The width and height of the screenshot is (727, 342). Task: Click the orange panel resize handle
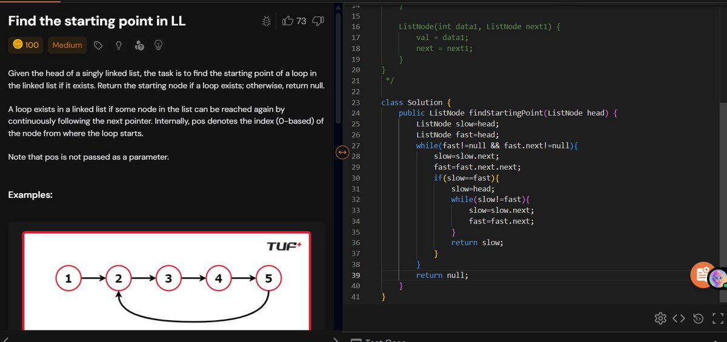coord(342,153)
